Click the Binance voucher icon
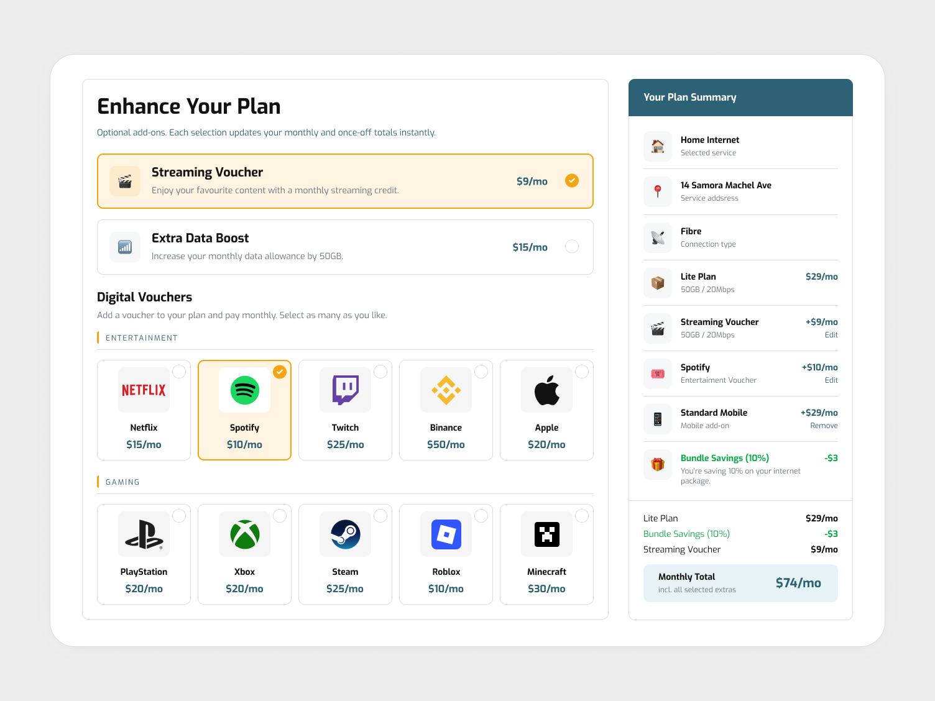The height and width of the screenshot is (701, 935). coord(446,390)
